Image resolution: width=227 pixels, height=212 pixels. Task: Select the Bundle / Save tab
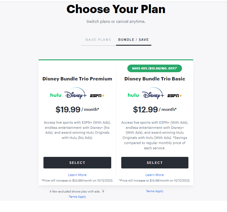[133, 40]
